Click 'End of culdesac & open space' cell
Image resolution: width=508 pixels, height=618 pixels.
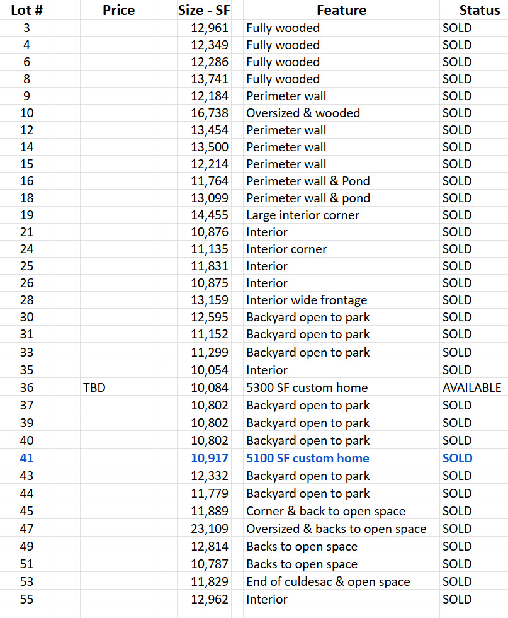point(328,581)
